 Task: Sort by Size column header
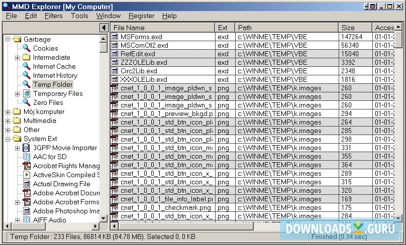(x=355, y=28)
